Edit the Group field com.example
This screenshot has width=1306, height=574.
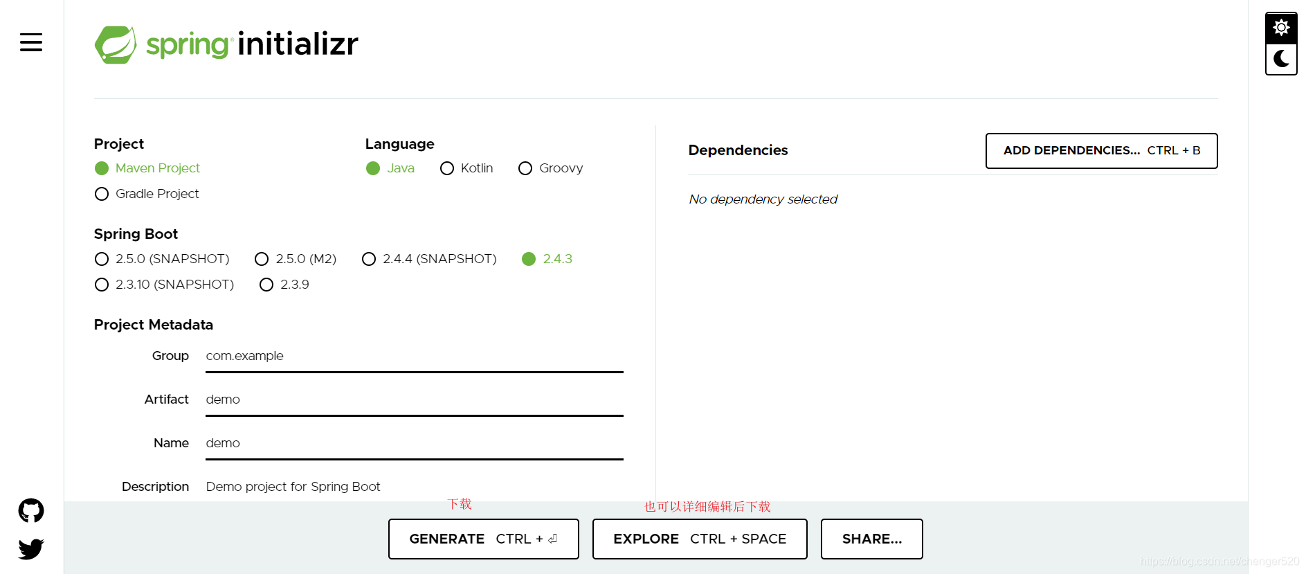[x=414, y=356]
